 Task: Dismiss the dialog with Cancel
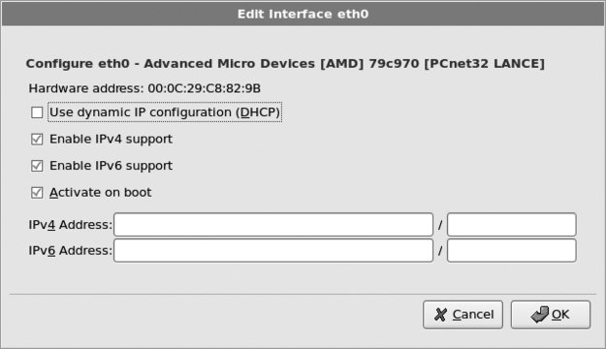463,315
